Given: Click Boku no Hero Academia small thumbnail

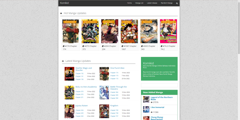Looking at the screenshot, I should 69,92.
